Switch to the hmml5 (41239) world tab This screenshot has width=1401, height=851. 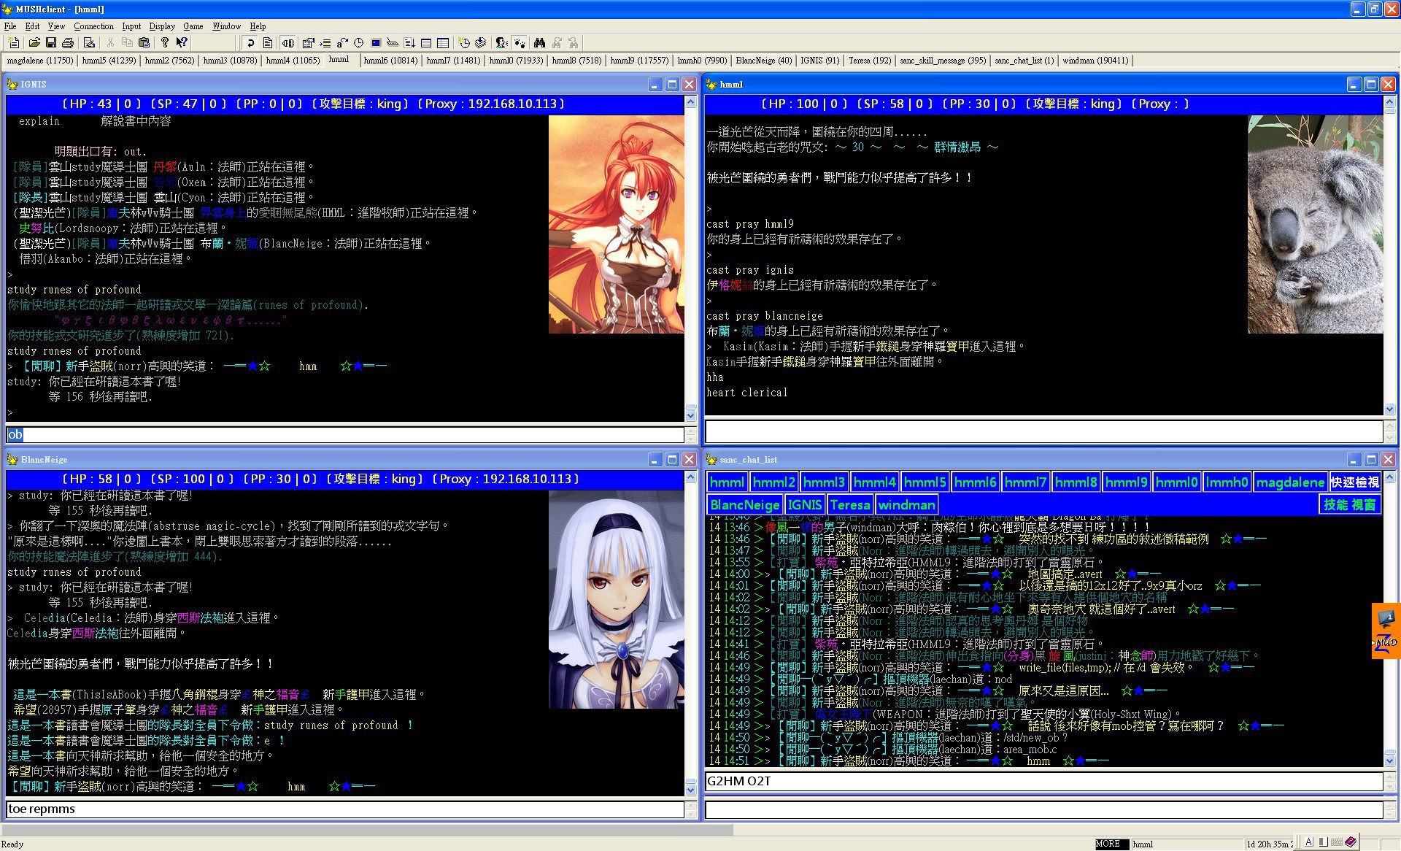pyautogui.click(x=109, y=61)
